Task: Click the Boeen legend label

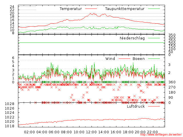Action: pyautogui.click(x=139, y=59)
